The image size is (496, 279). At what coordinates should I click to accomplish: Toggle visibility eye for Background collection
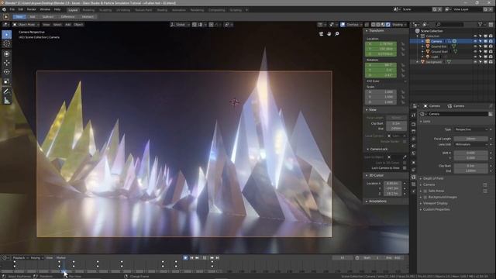pos(475,62)
